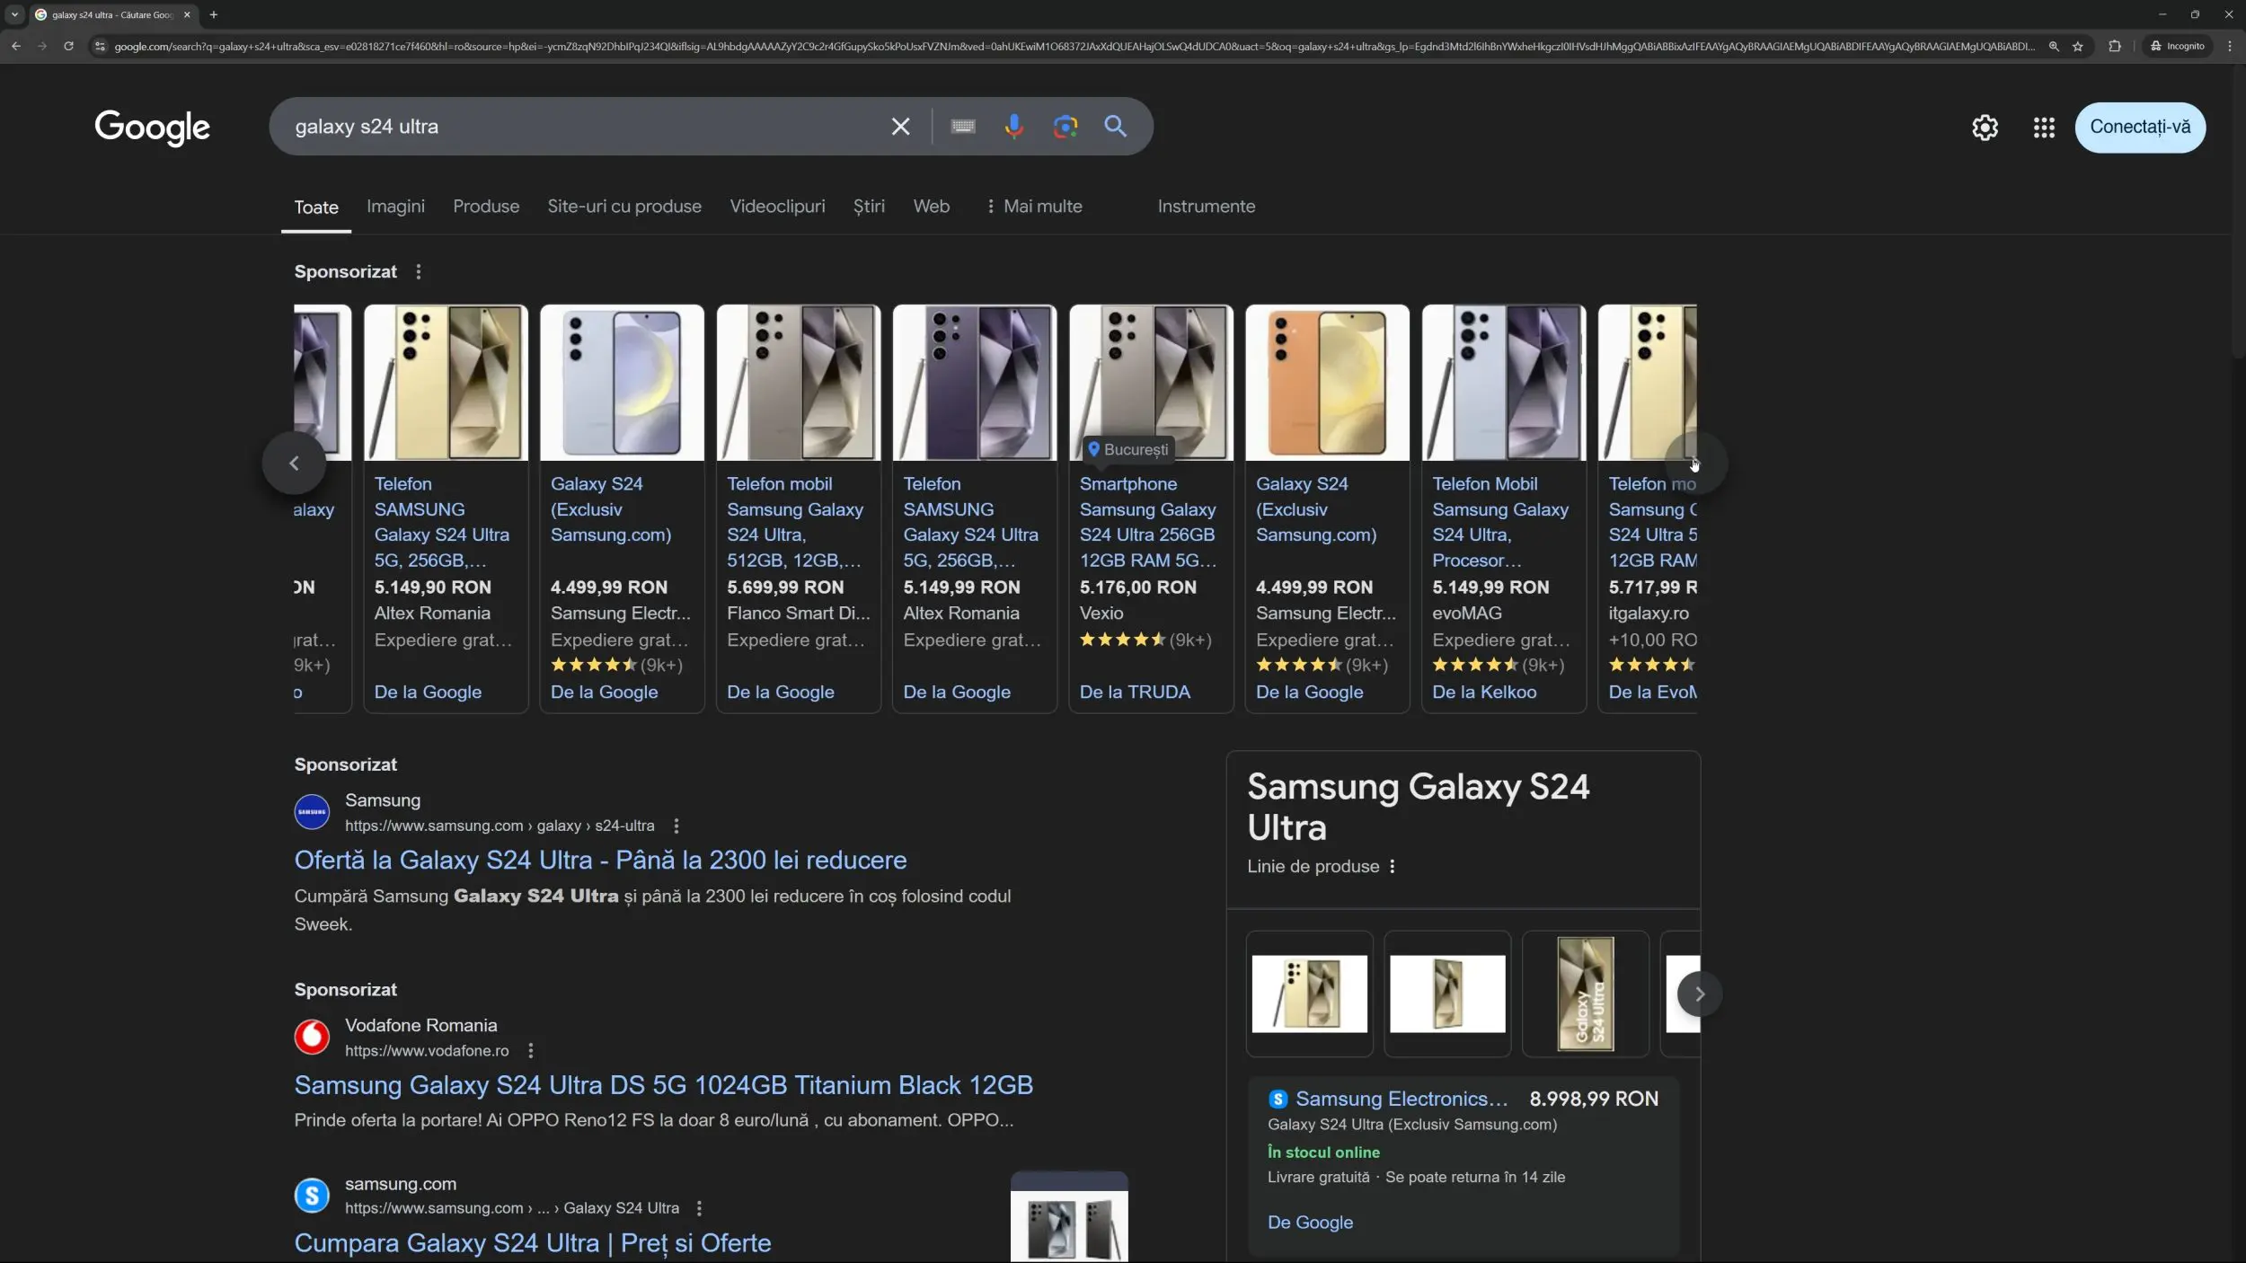Click De la Kelkoo link
The width and height of the screenshot is (2246, 1263).
tap(1484, 692)
